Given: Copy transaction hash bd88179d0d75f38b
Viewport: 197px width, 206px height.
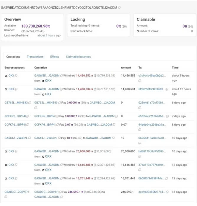Looking at the screenshot, I should coord(140,156).
